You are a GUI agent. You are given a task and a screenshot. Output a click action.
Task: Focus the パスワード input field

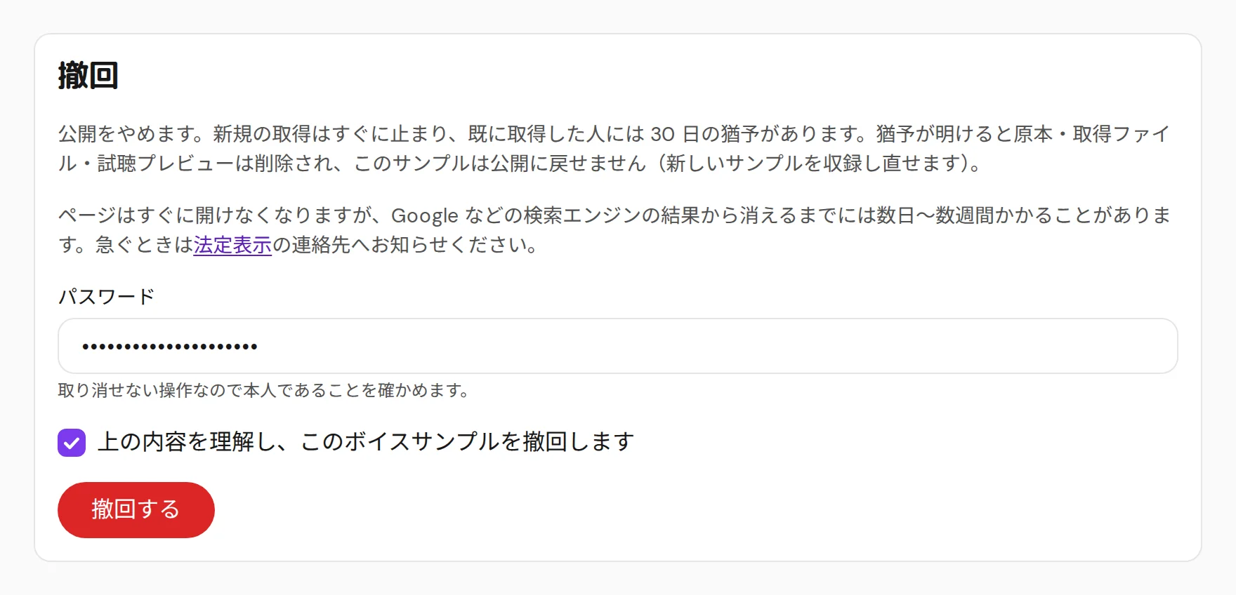click(617, 346)
